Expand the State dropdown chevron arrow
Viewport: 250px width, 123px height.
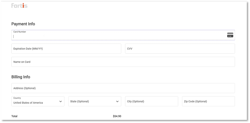117,101
